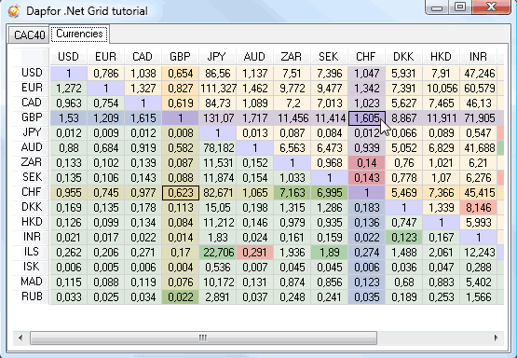
Task: Click the Dapfor application icon in title bar
Action: pos(14,11)
